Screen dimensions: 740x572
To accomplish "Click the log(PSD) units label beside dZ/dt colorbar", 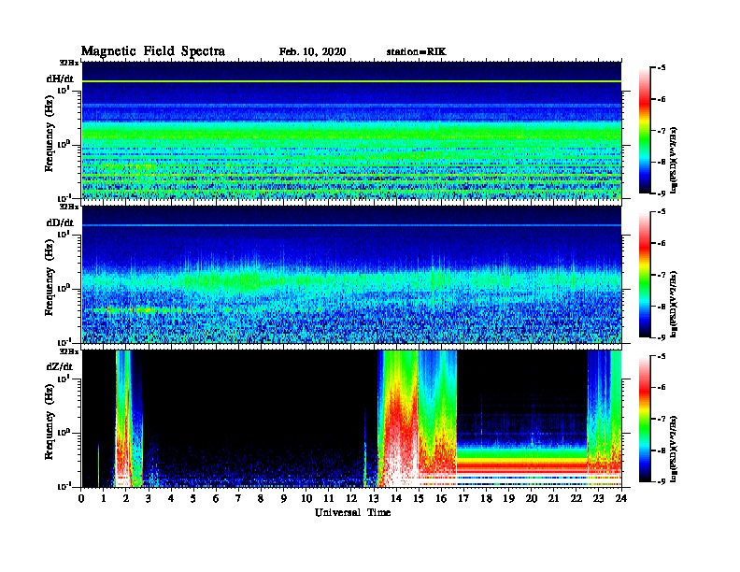I will 674,449.
